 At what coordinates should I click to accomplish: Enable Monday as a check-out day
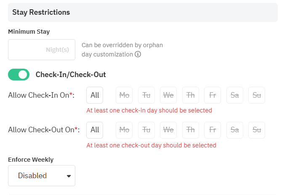click(124, 130)
